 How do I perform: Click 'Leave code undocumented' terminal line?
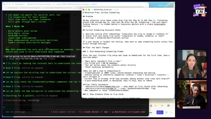tap(21, 38)
